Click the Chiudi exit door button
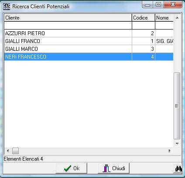 pyautogui.click(x=114, y=168)
